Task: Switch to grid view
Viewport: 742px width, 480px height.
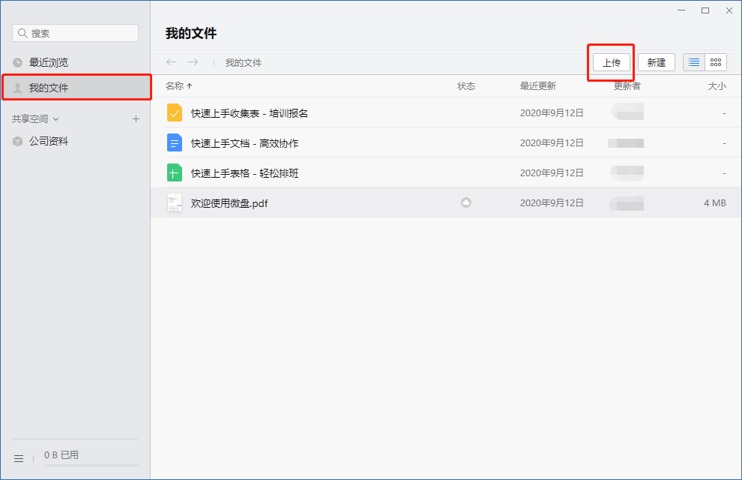Action: click(716, 62)
